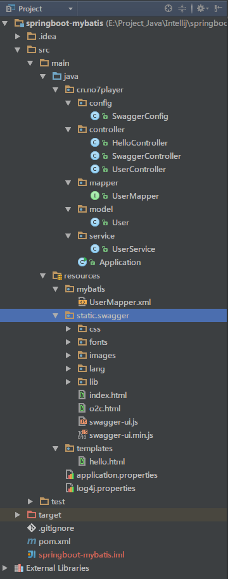Viewport: 228px width, 579px height.
Task: Expand the css folder
Action: 68,329
